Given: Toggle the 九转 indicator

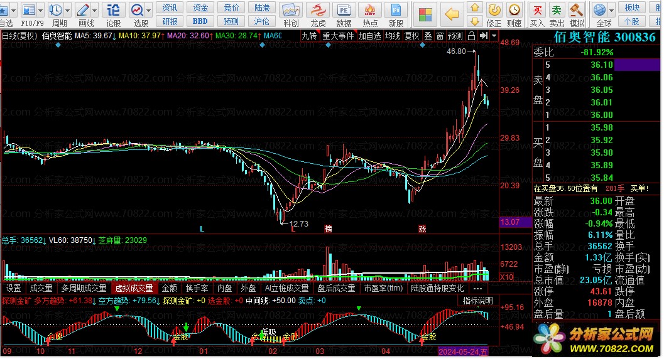Looking at the screenshot, I should tap(309, 36).
